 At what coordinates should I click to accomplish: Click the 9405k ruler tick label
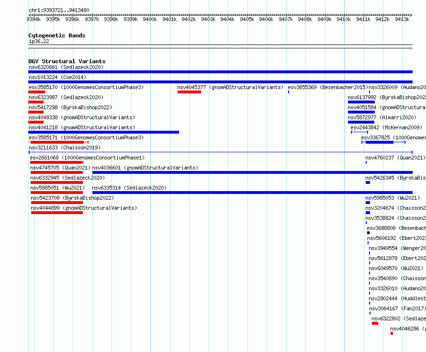pos(247,19)
